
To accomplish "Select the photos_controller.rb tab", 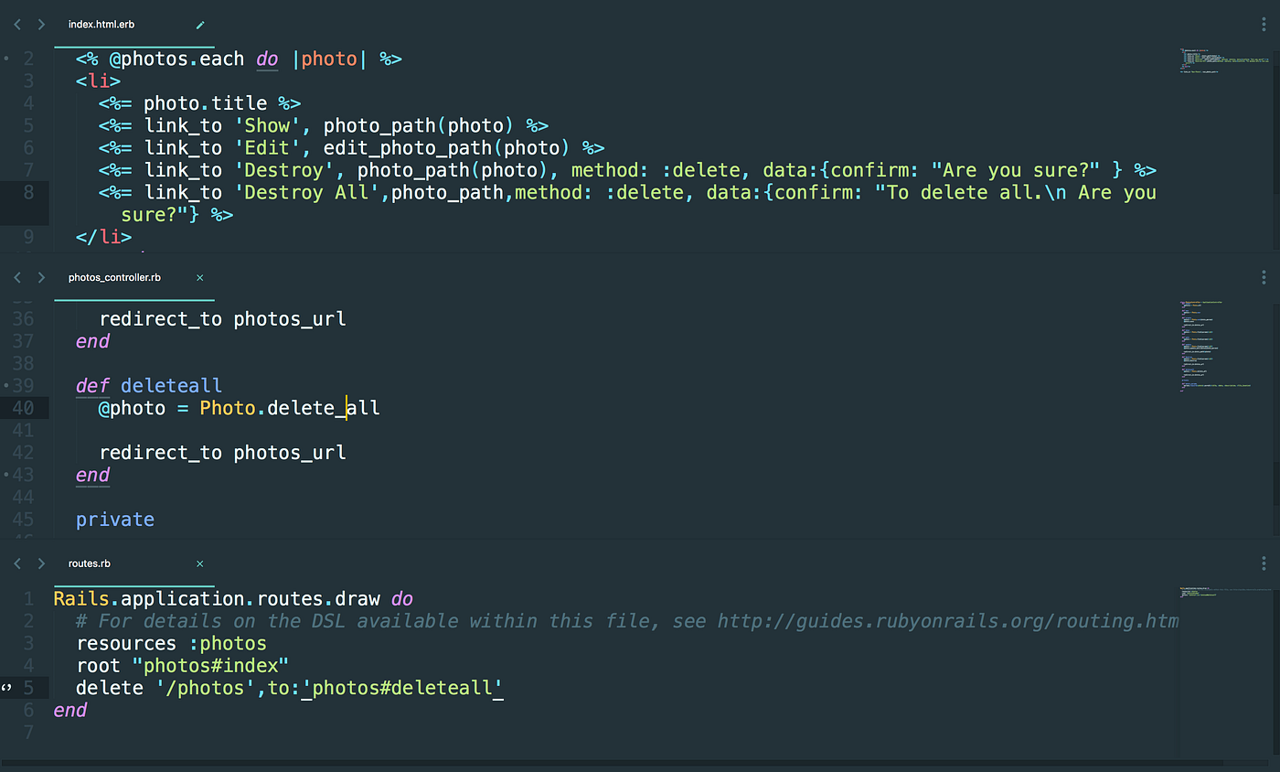I will point(113,277).
